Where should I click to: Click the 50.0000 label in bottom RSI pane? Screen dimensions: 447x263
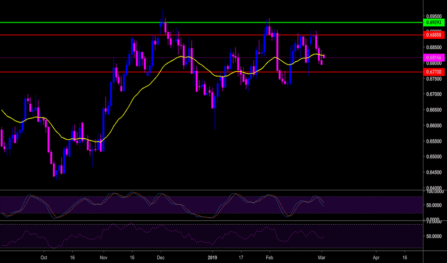(x=435, y=236)
